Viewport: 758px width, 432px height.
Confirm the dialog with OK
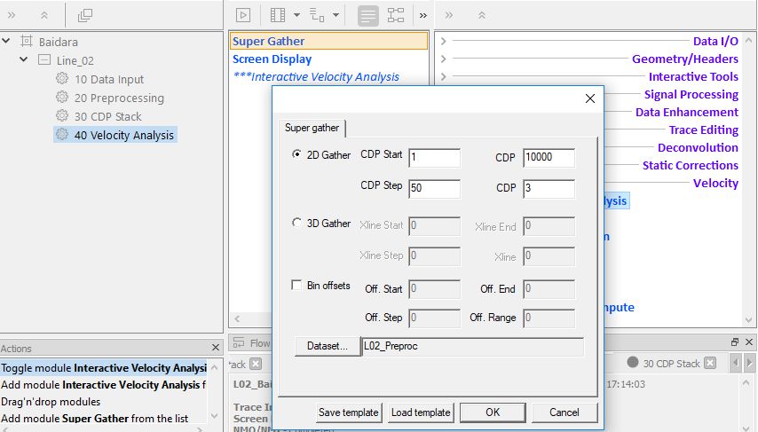[x=493, y=412]
